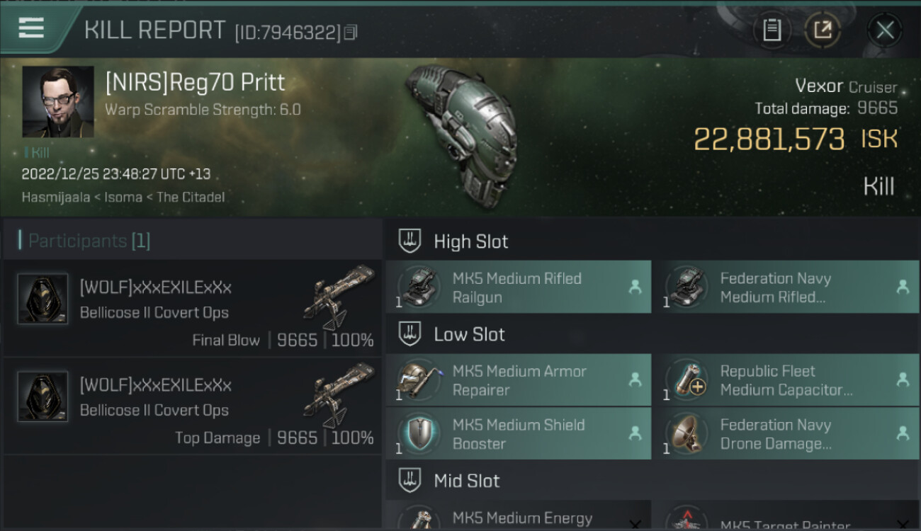Click the MK5 Medium Armor Repairer icon
Image resolution: width=921 pixels, height=531 pixels.
coord(419,380)
